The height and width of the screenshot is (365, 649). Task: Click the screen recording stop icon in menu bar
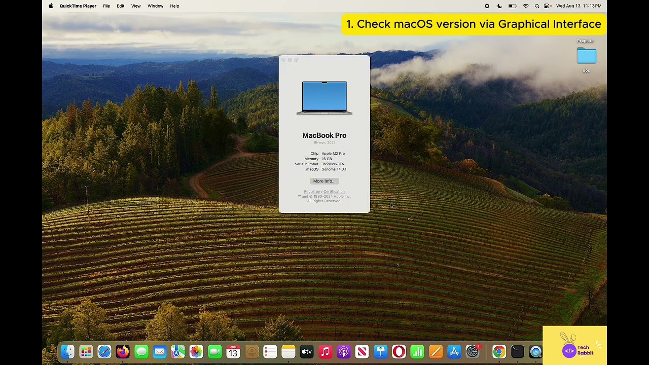click(487, 6)
